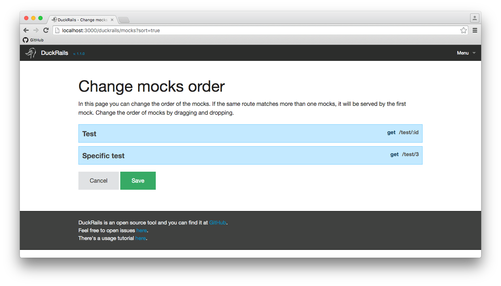501x286 pixels.
Task: Click the Chrome user profile icon
Action: (x=474, y=18)
